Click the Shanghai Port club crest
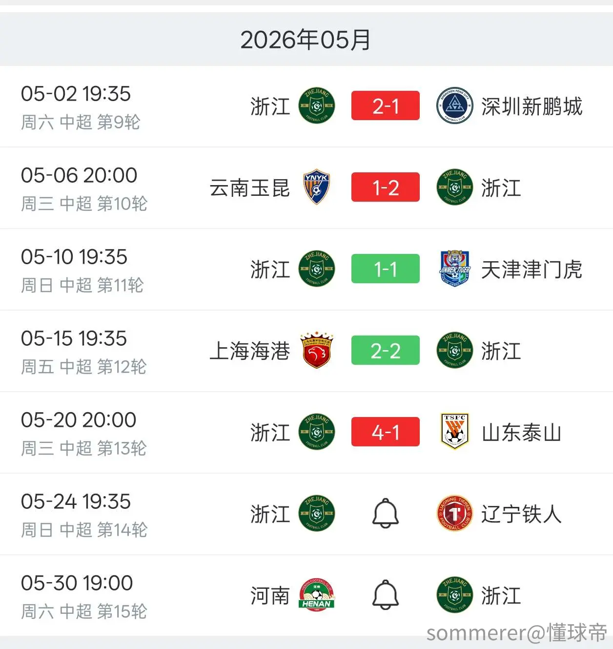613x649 pixels. [316, 350]
